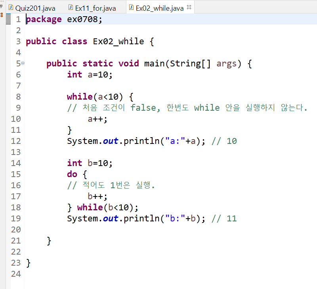Screen dimensions: 317x289
Task: Click line number 24 in the gutter
Action: [x=16, y=274]
